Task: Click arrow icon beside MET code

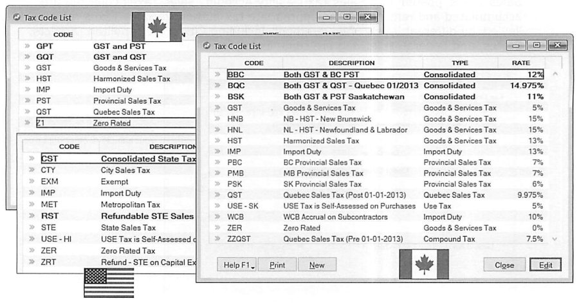Action: (x=32, y=205)
